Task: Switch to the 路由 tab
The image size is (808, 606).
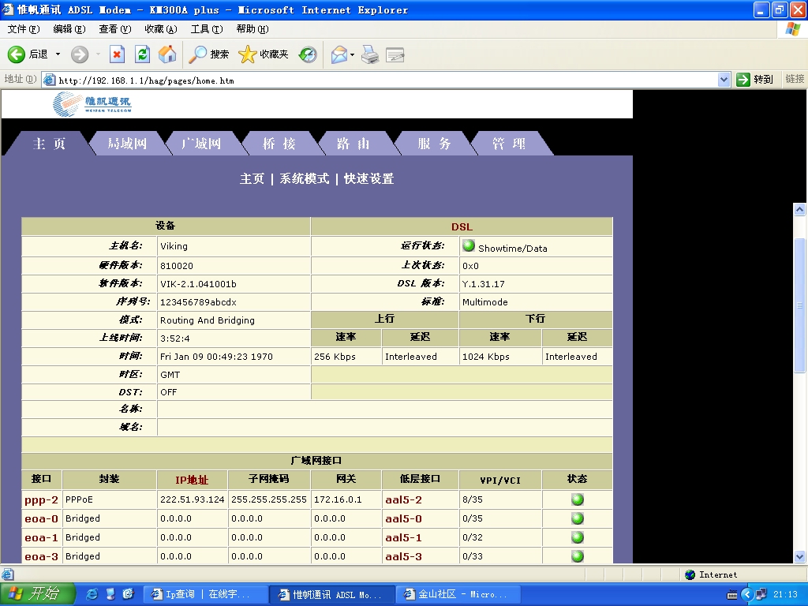Action: tap(353, 144)
